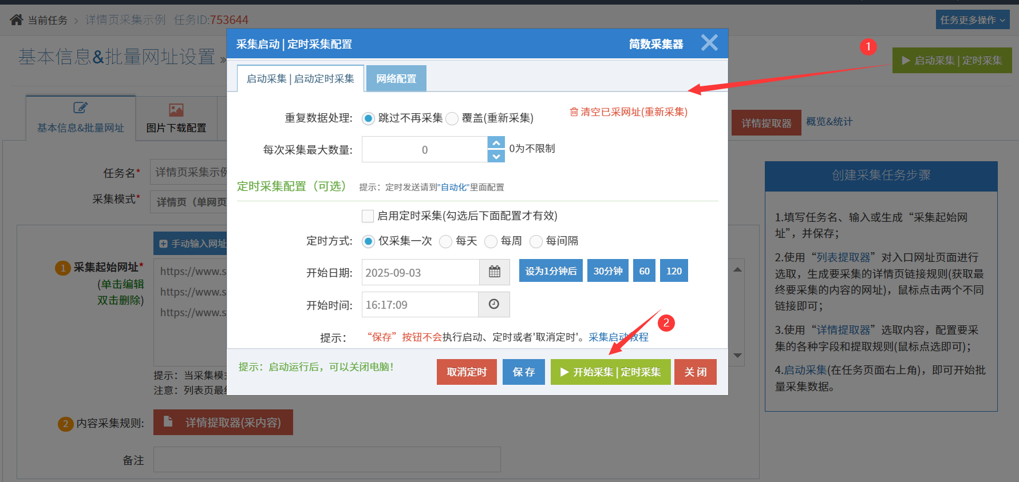Click the 取消定时 button

click(467, 372)
